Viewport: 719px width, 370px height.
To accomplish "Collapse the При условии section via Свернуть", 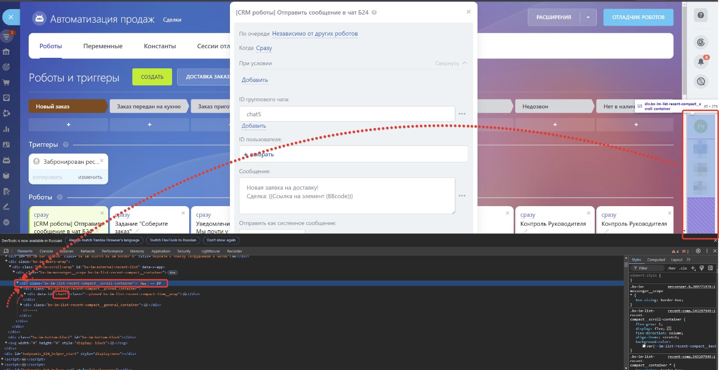I will coord(451,63).
